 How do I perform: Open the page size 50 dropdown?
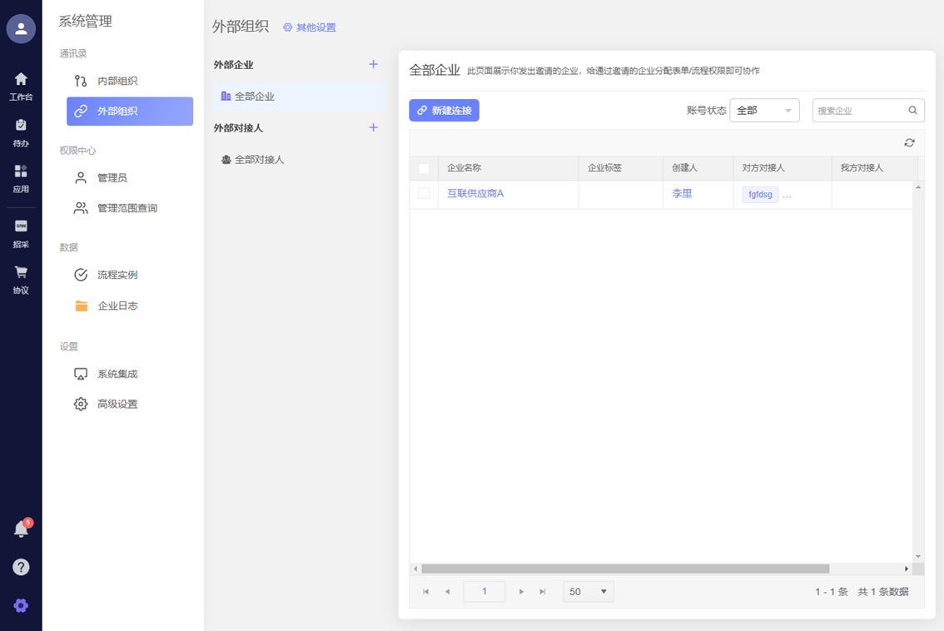tap(588, 592)
